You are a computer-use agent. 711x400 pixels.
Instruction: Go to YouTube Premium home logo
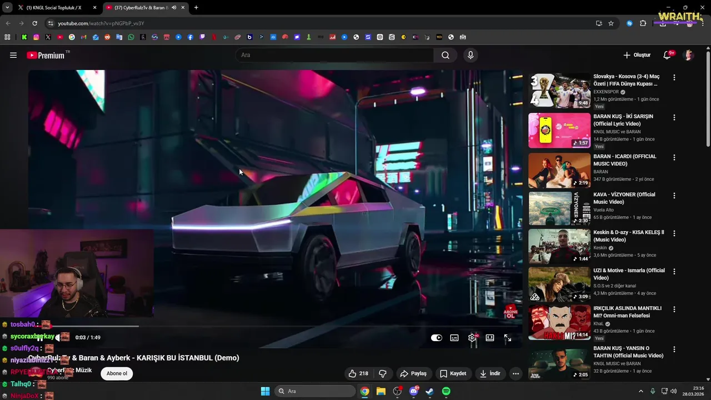[46, 55]
